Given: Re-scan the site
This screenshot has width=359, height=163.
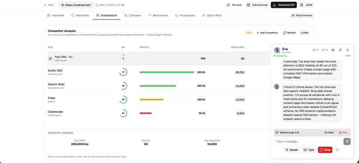Looking at the screenshot, I should pos(234,5).
